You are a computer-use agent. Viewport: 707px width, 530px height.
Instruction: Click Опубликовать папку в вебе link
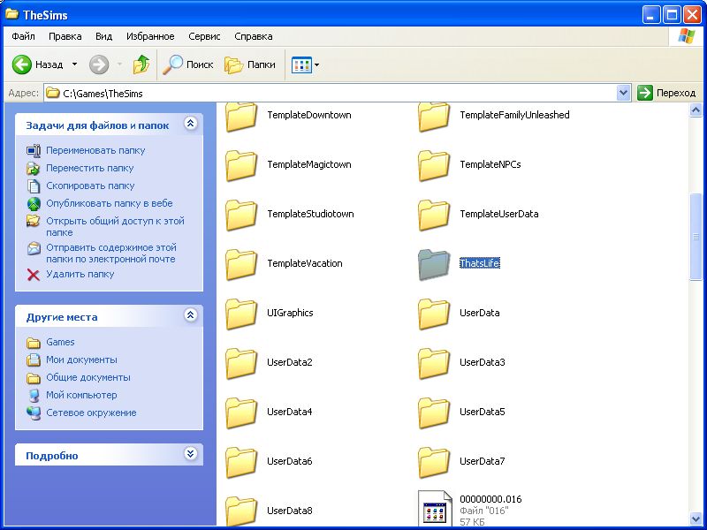109,203
